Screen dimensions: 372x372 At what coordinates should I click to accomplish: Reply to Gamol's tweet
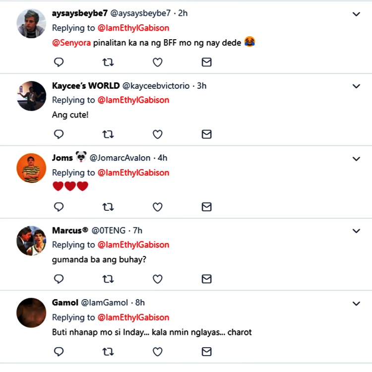[59, 352]
